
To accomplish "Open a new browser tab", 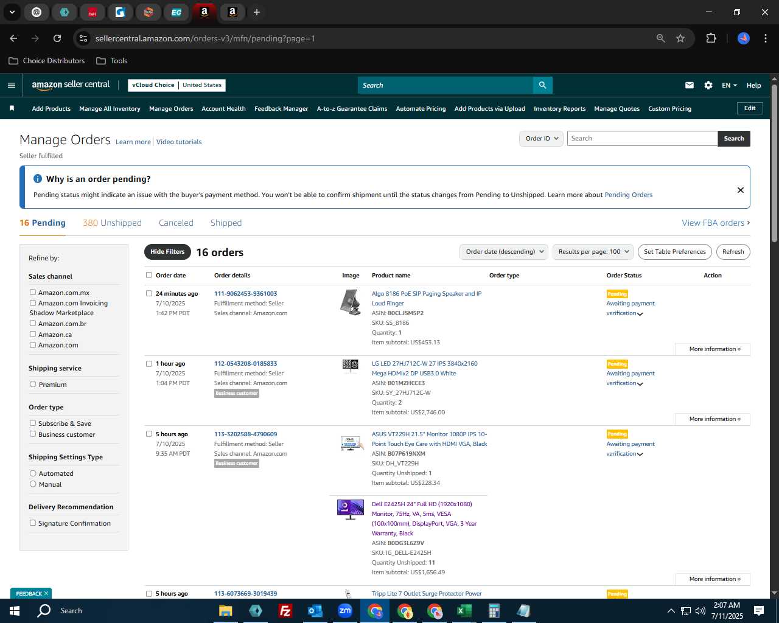I will (x=257, y=12).
